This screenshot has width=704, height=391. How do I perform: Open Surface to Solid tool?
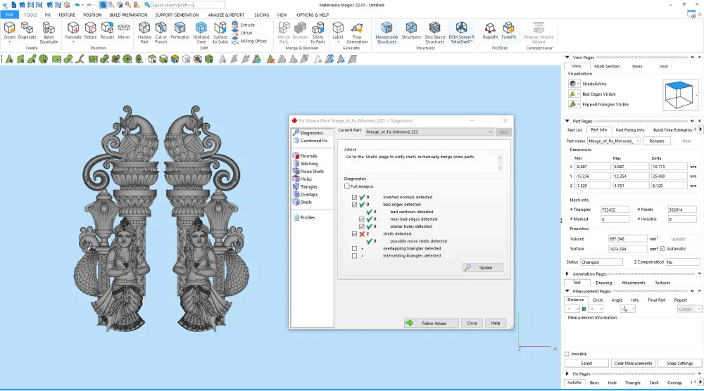click(x=220, y=33)
